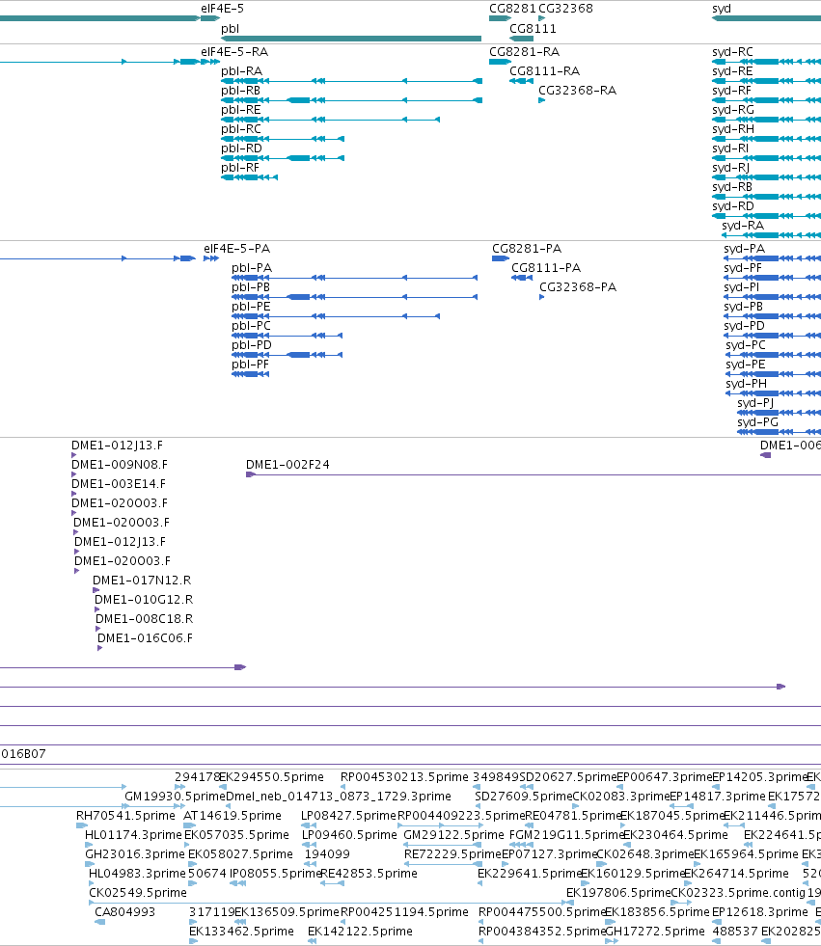
Task: Select the pbl-RA transcript label
Action: pyautogui.click(x=241, y=71)
